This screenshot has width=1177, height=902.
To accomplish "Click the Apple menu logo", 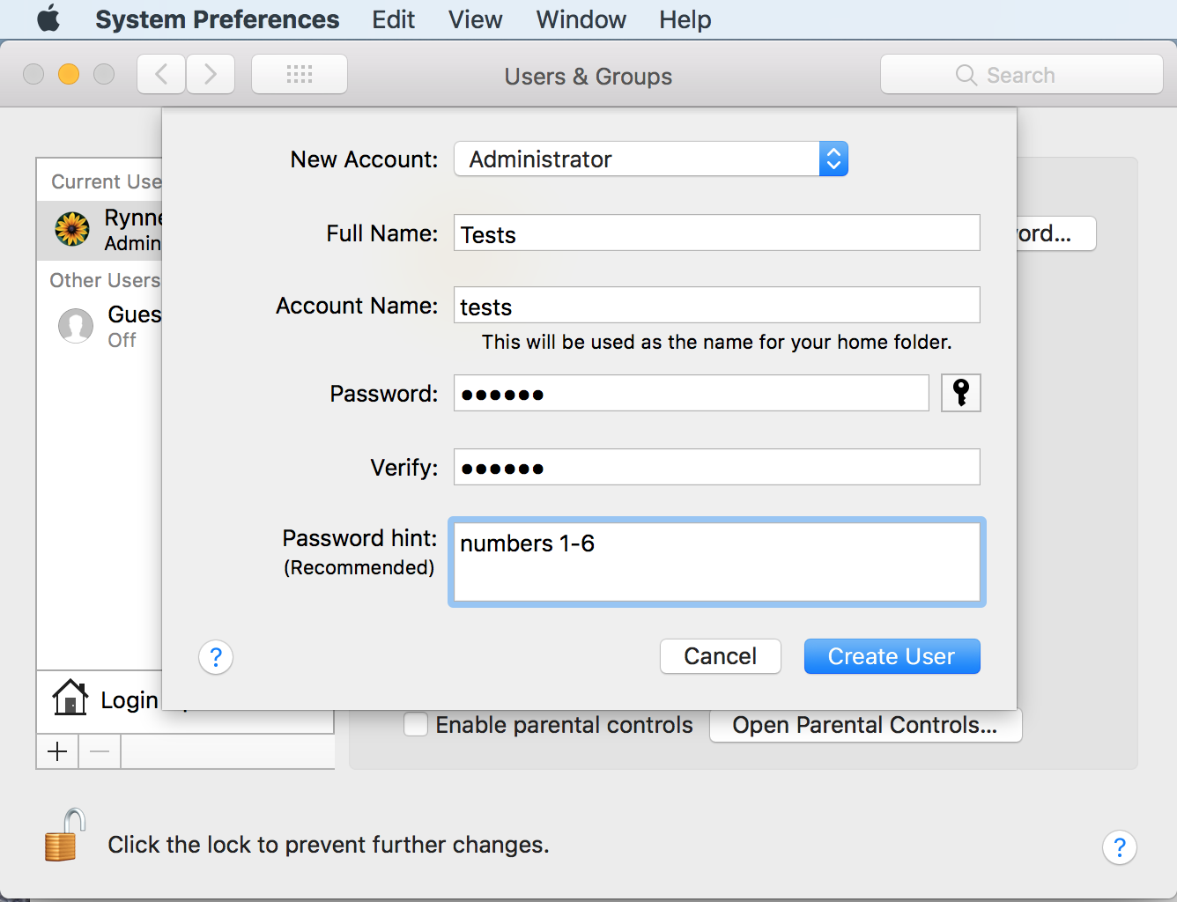I will pos(48,19).
